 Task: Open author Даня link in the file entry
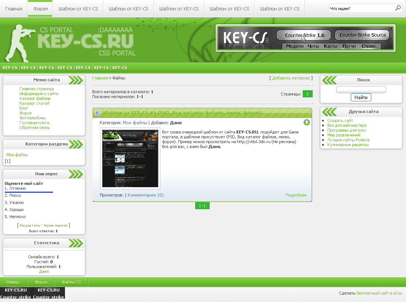[x=176, y=123]
